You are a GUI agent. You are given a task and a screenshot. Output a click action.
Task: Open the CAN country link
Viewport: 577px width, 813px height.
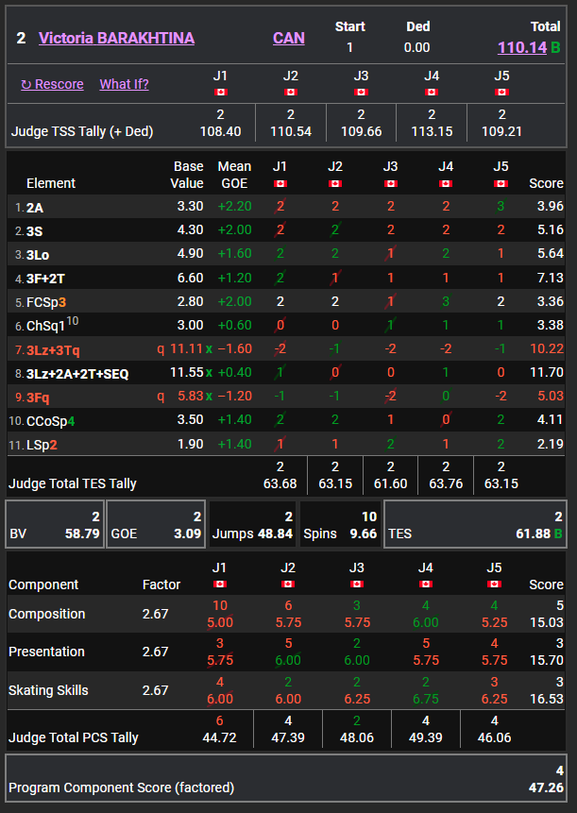coord(289,38)
